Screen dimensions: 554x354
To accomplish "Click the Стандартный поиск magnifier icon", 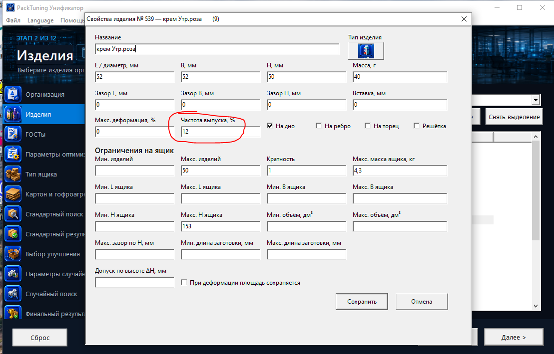I will pos(13,214).
